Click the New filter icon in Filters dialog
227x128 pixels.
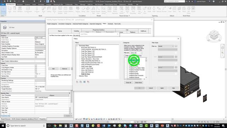[77, 82]
